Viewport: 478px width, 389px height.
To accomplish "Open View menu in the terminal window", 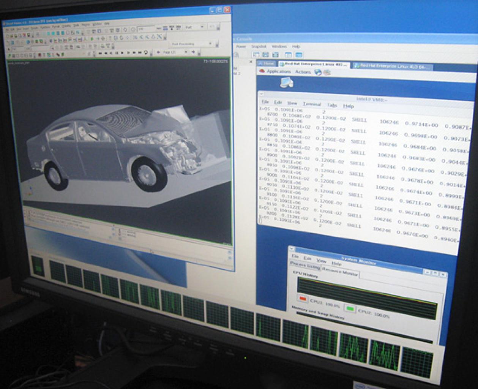I will tap(292, 103).
